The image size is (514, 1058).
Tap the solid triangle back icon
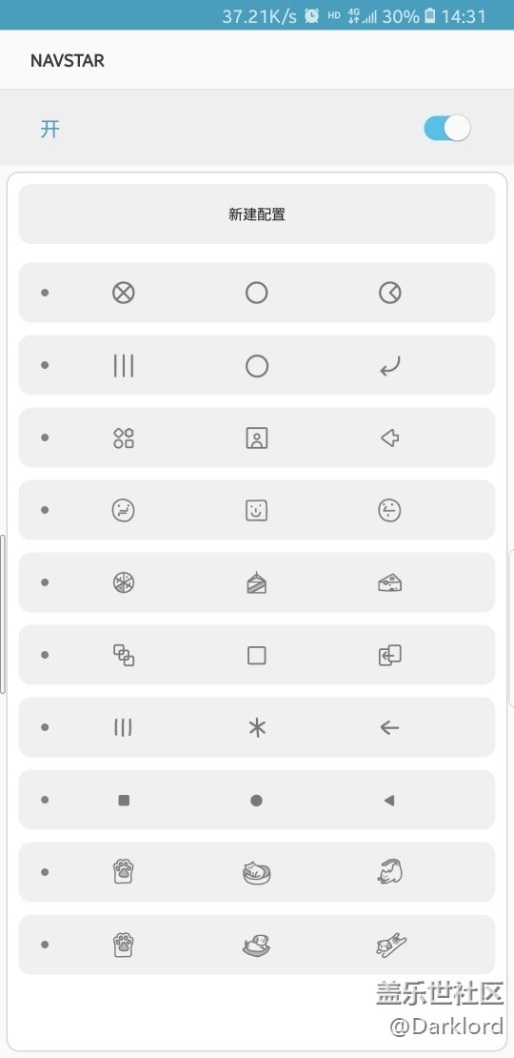point(388,801)
